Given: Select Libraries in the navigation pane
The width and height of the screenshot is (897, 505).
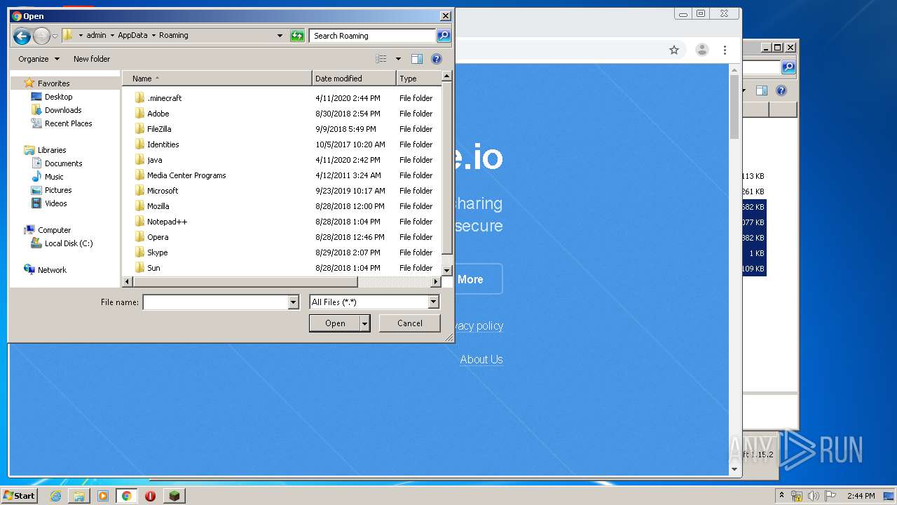Looking at the screenshot, I should click(52, 150).
